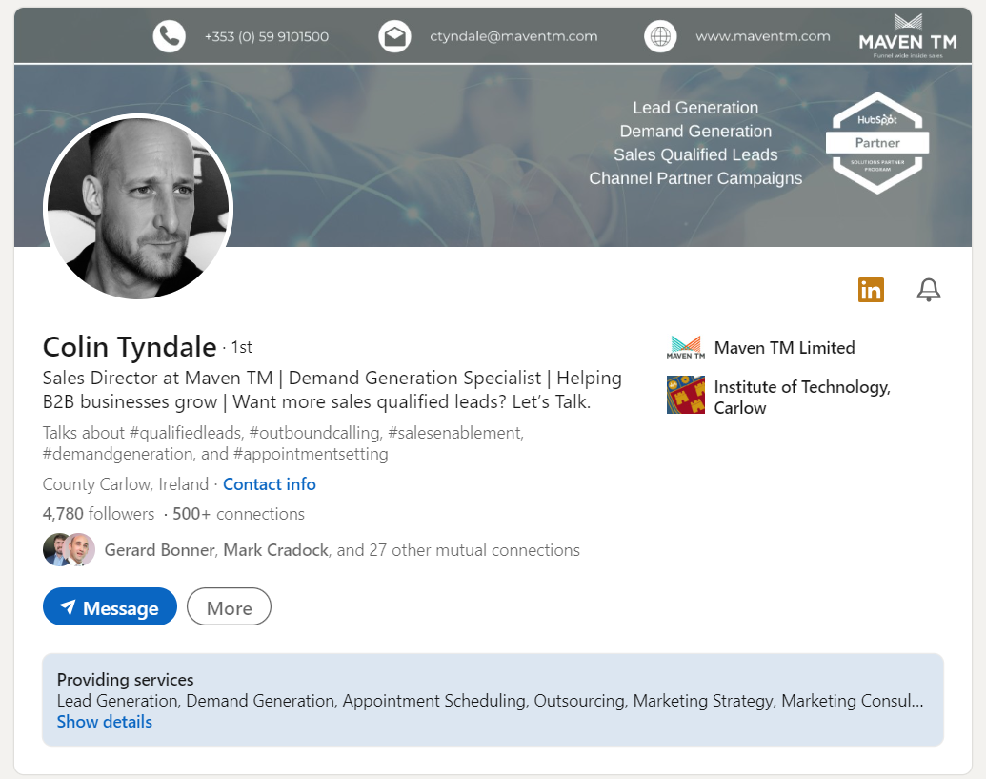Image resolution: width=986 pixels, height=779 pixels.
Task: Click Lead Generation text in banner
Action: click(695, 108)
